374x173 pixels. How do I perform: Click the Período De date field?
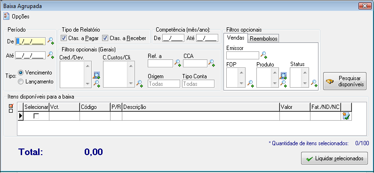(30, 41)
